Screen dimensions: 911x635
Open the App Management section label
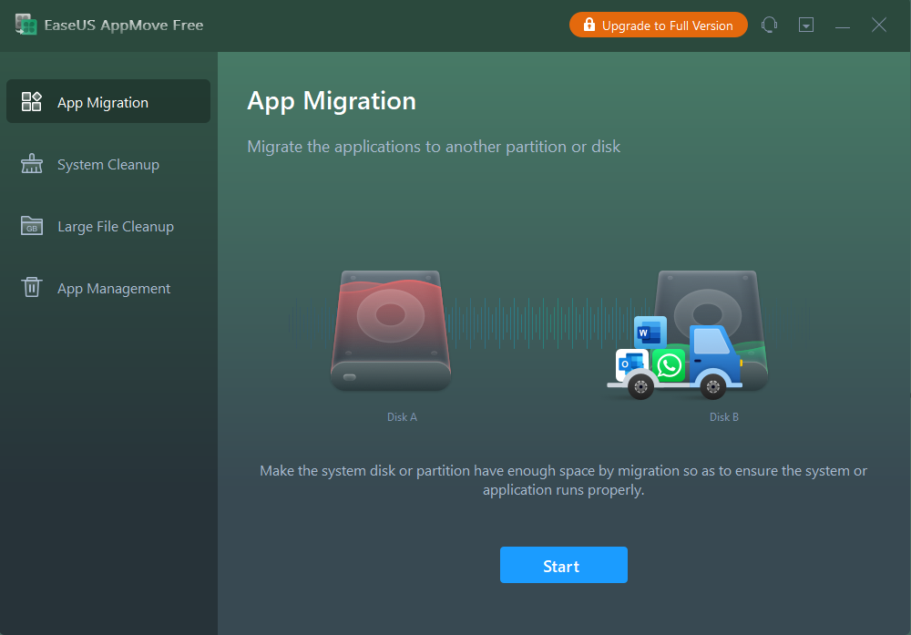pyautogui.click(x=114, y=289)
